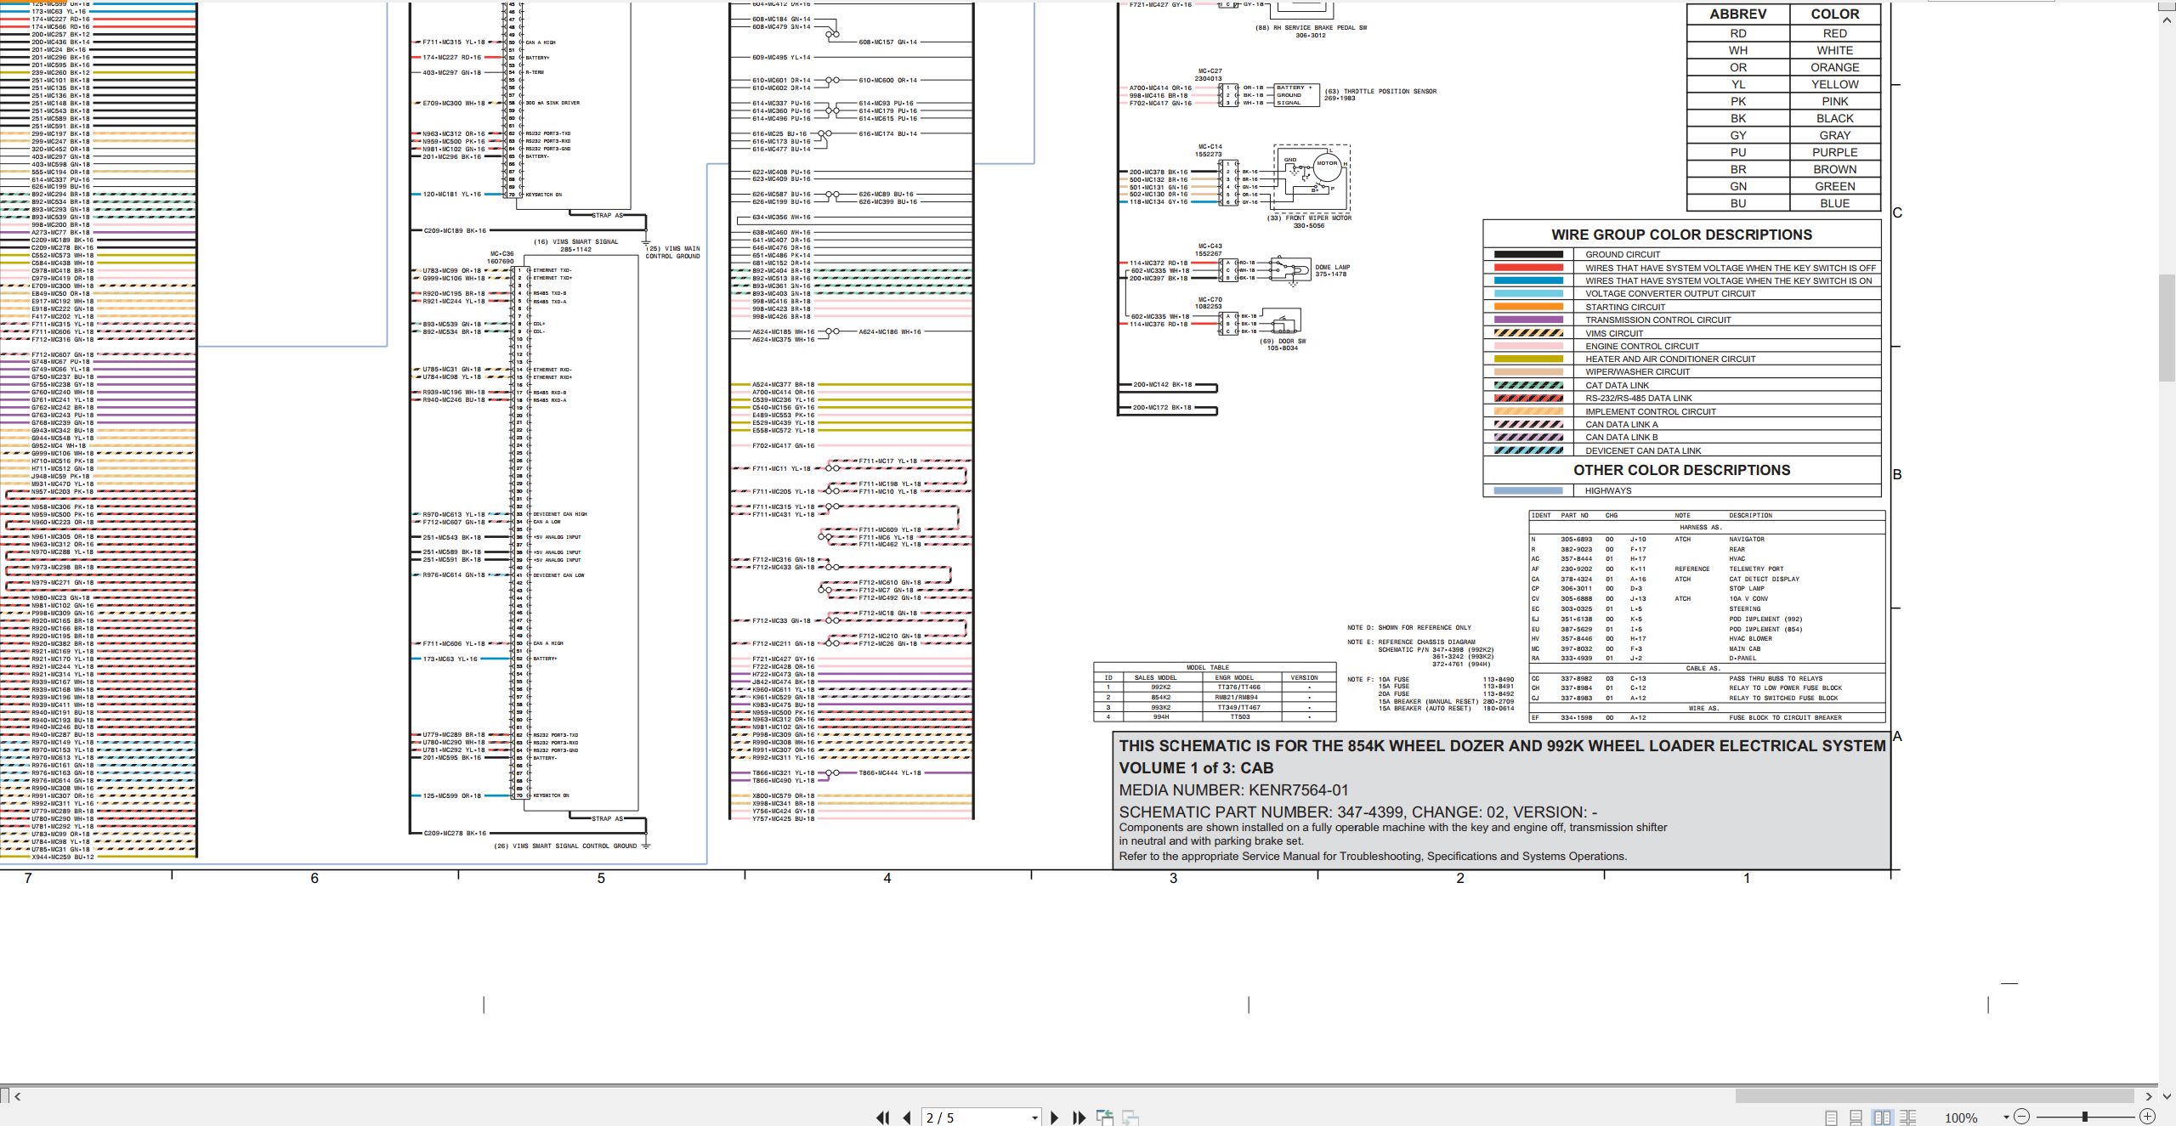Click the horizontal scrollbar thumb

pos(1935,1096)
